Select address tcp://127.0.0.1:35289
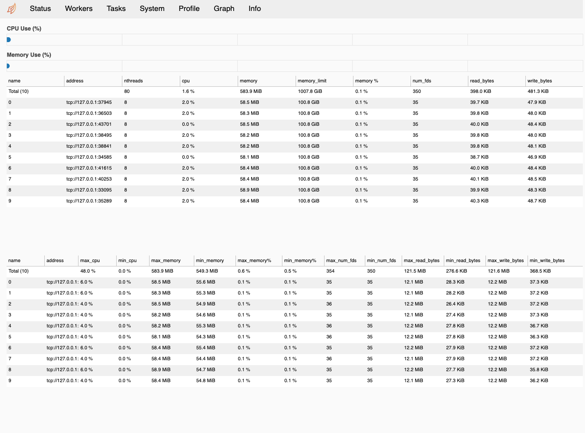Screen dimensions: 585x433 pos(89,201)
